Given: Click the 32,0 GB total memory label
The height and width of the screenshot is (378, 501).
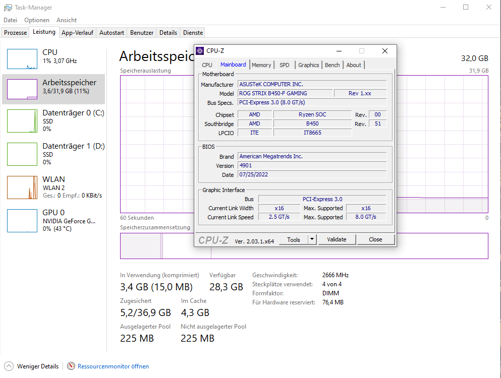Looking at the screenshot, I should pyautogui.click(x=474, y=58).
